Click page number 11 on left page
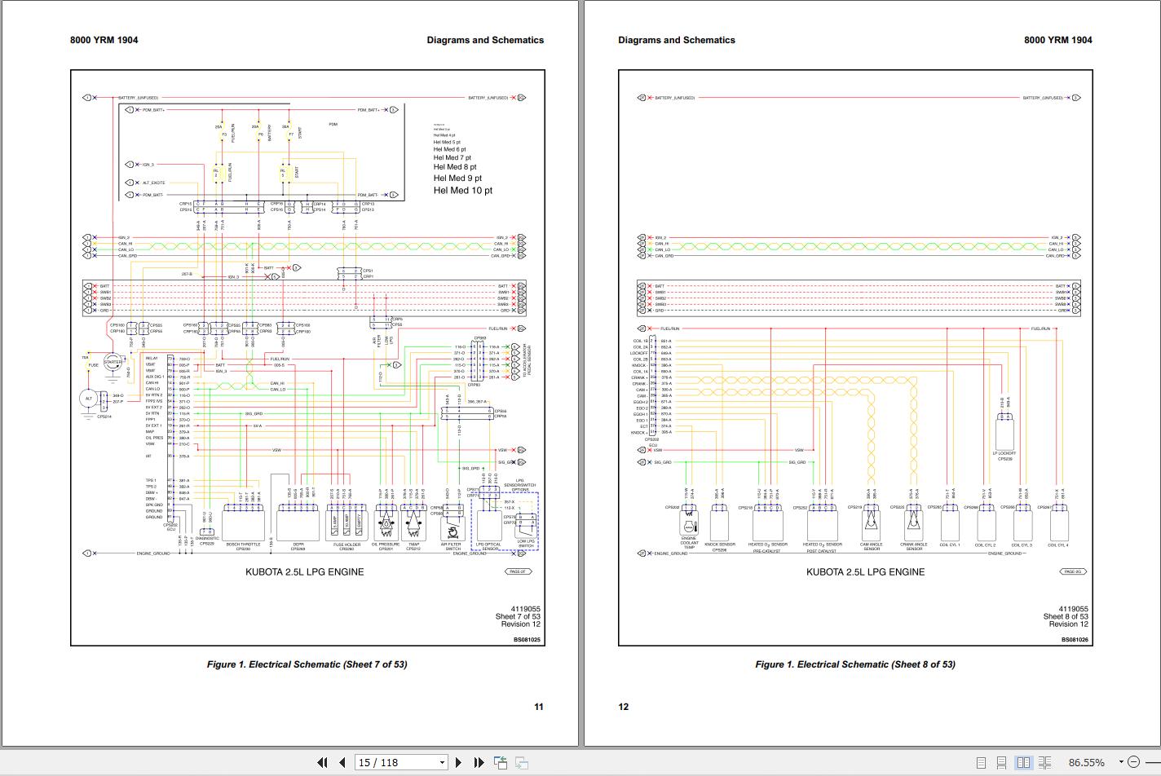The width and height of the screenshot is (1161, 776). tap(539, 707)
